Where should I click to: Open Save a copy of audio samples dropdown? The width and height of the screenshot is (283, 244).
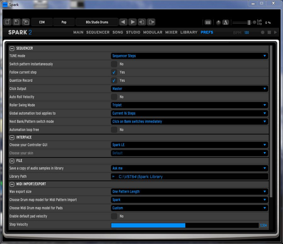tap(189, 168)
